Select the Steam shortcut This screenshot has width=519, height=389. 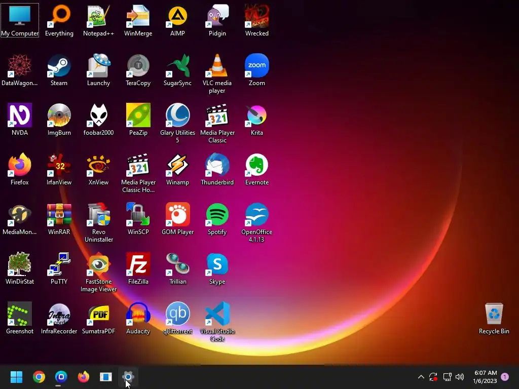(59, 65)
